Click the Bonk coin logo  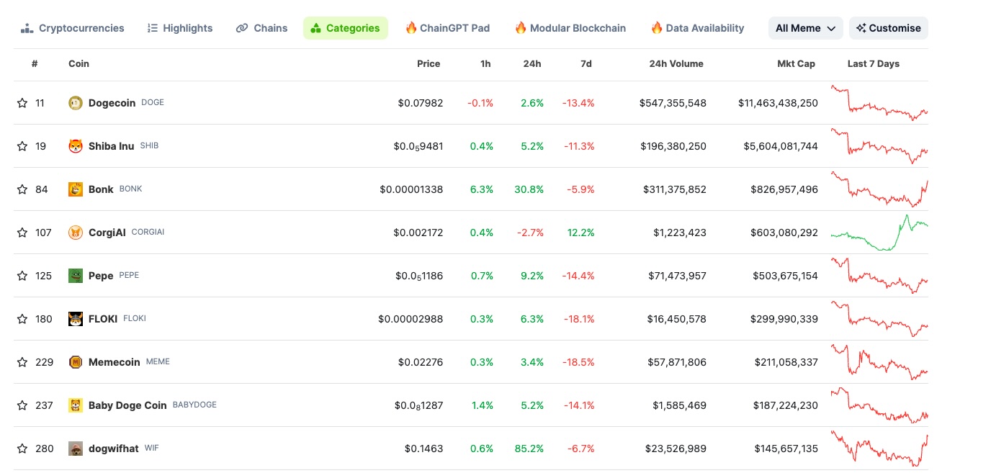coord(76,189)
